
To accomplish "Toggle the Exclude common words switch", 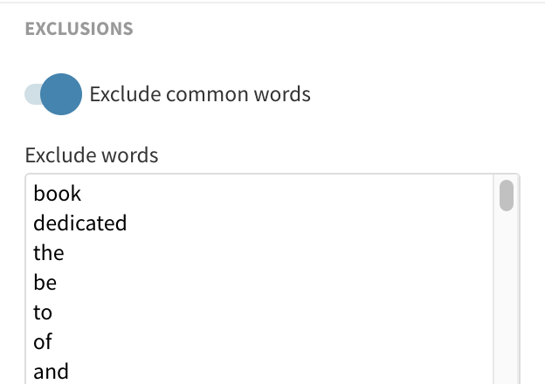I will pyautogui.click(x=54, y=94).
